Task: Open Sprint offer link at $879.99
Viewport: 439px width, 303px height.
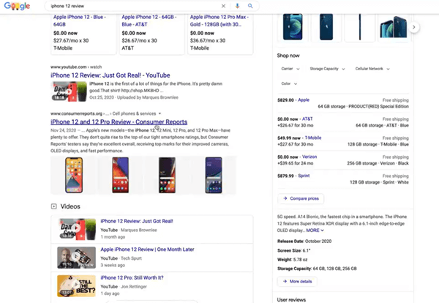Action: [304, 176]
